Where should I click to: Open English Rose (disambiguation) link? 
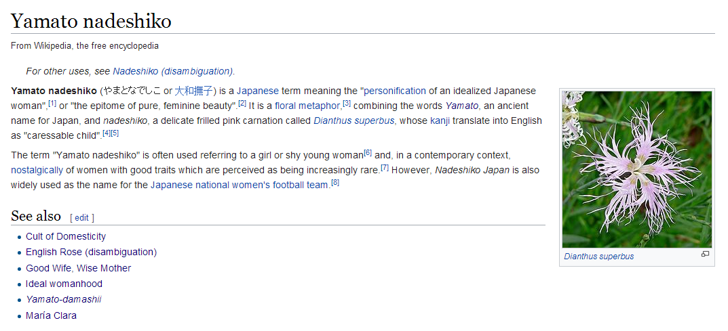coord(92,252)
